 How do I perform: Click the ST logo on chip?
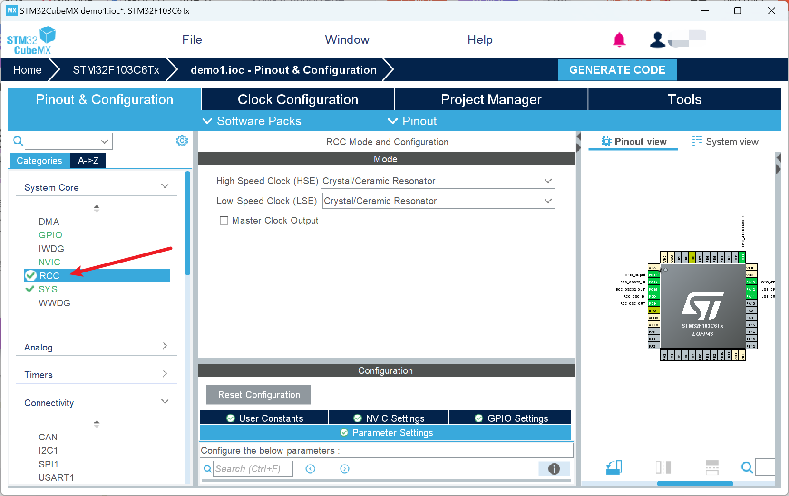702,306
